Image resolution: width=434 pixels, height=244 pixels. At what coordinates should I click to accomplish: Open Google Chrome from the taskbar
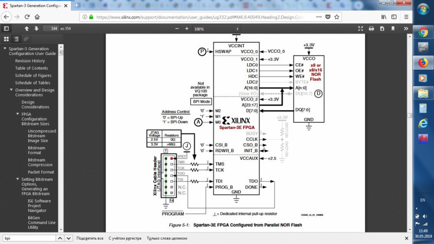[423, 33]
